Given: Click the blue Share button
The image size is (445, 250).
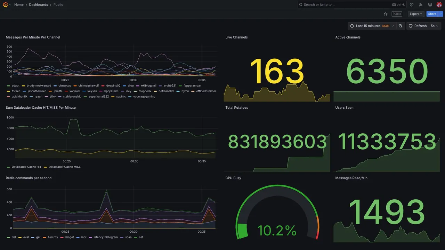Looking at the screenshot, I should (x=432, y=14).
